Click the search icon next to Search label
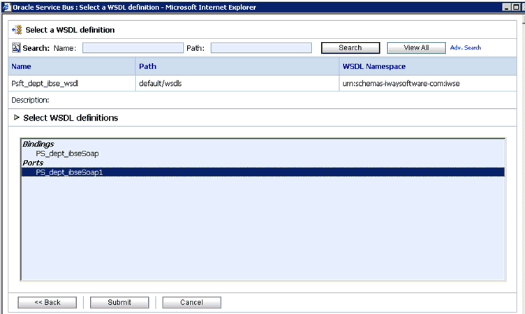The width and height of the screenshot is (525, 314). click(16, 48)
